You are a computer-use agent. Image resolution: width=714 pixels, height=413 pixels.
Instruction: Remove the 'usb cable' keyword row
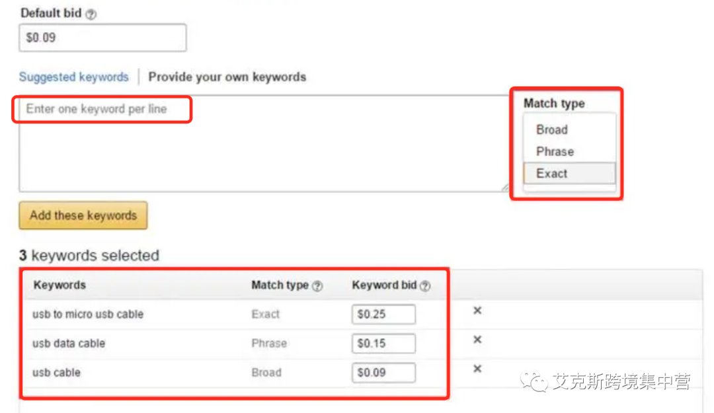(x=477, y=369)
